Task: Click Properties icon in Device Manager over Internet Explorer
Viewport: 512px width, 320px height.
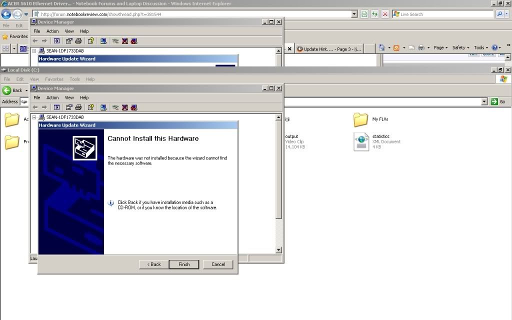Action: tap(68, 41)
